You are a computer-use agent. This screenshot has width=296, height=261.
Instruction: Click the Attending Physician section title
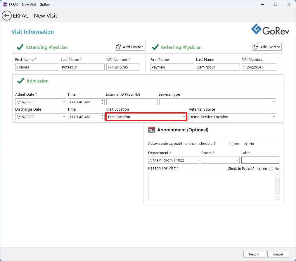(47, 47)
